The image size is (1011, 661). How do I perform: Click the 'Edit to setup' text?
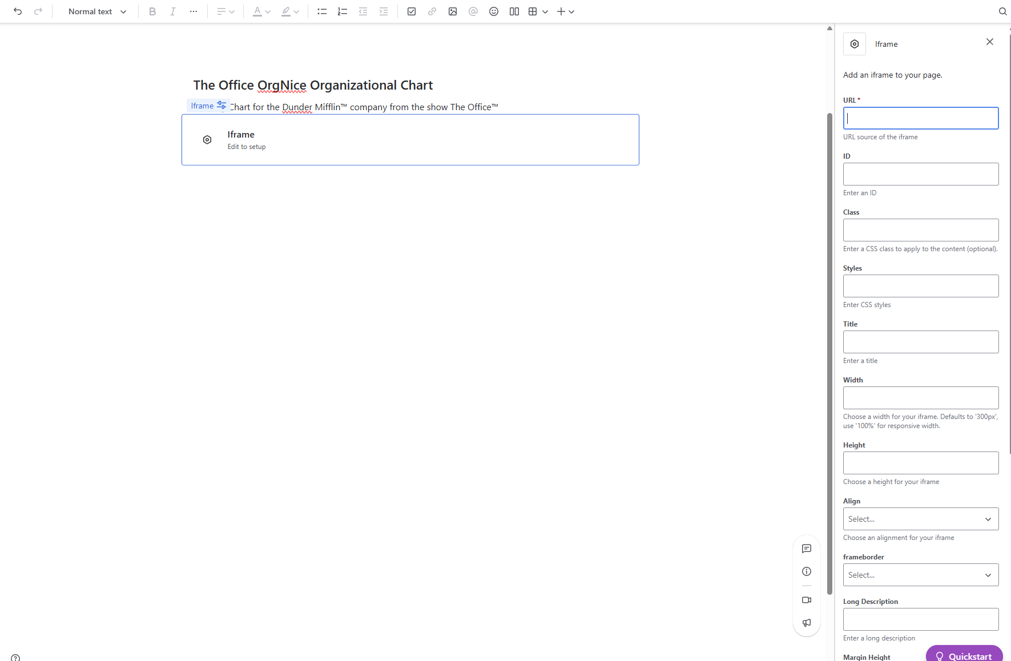(247, 147)
